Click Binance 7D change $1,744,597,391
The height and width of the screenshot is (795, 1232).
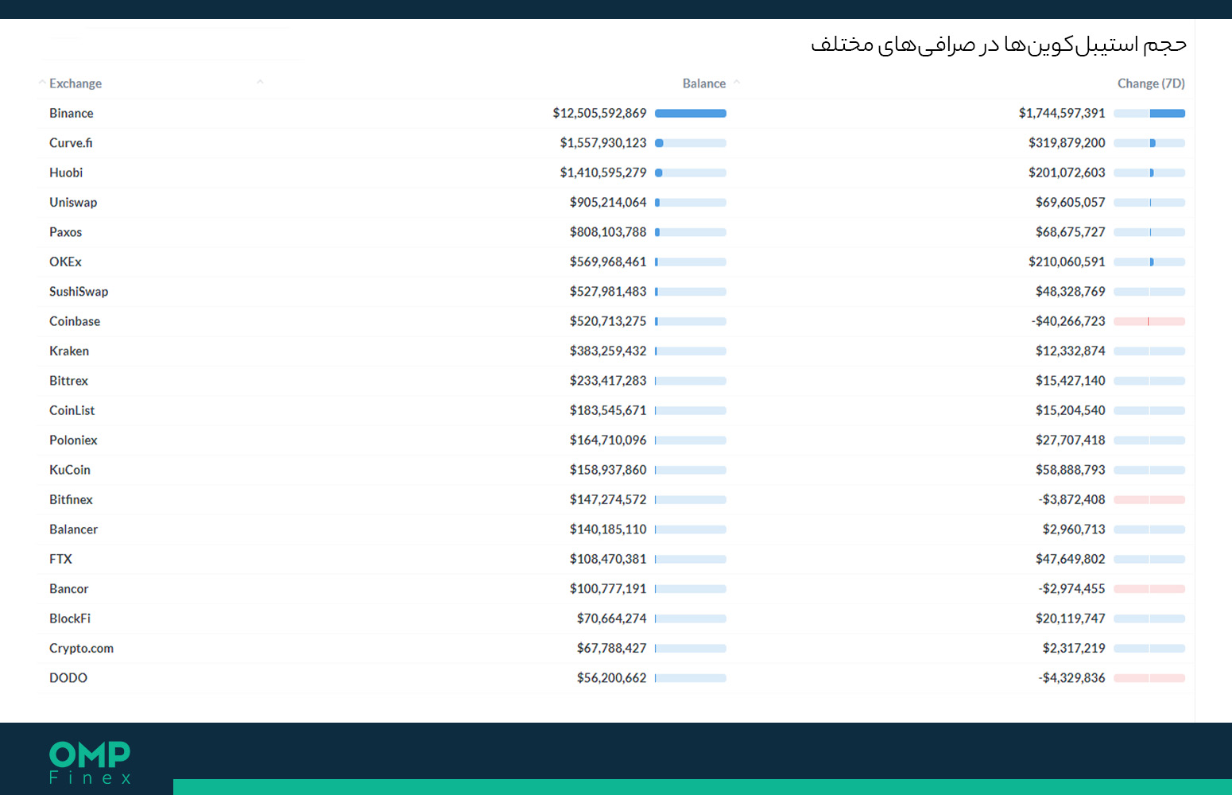[1062, 114]
